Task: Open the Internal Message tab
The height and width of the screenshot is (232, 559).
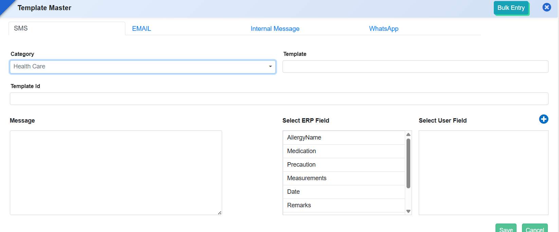Action: 275,29
